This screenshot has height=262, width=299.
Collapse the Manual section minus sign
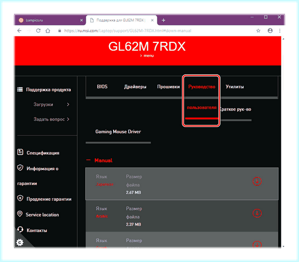[88, 160]
